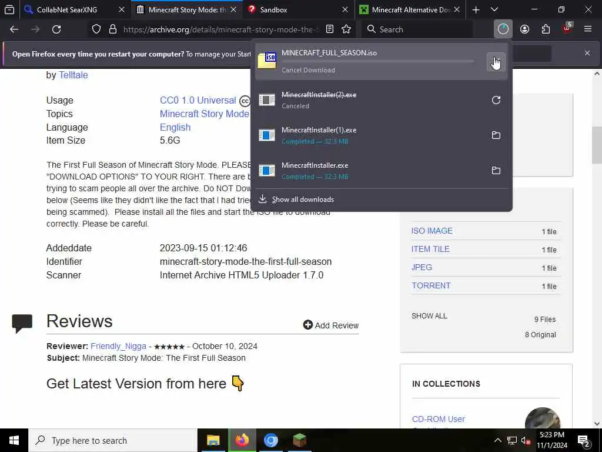Open Minecraft from taskbar

point(299,440)
